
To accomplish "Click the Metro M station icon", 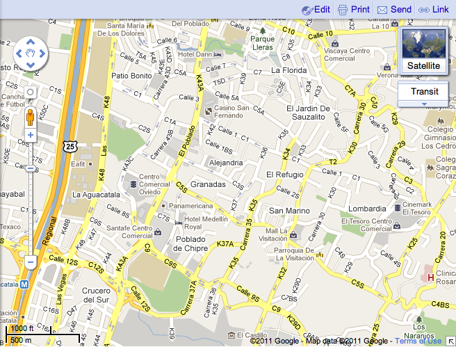I will click(25, 284).
